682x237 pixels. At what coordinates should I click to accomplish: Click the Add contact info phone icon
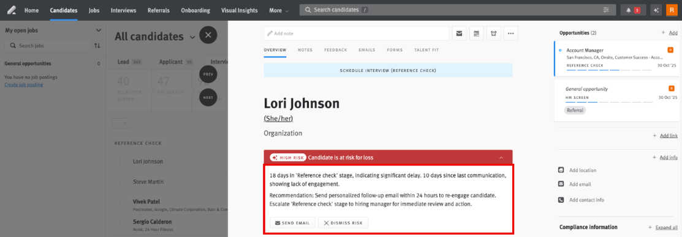561,200
